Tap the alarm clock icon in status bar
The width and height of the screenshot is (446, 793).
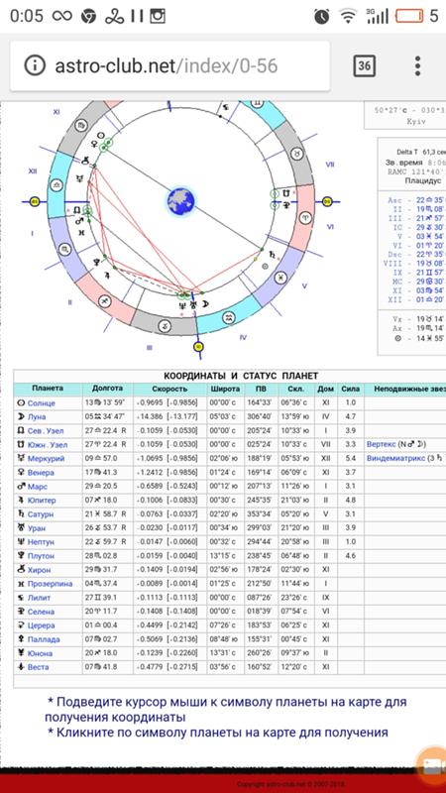pyautogui.click(x=321, y=16)
